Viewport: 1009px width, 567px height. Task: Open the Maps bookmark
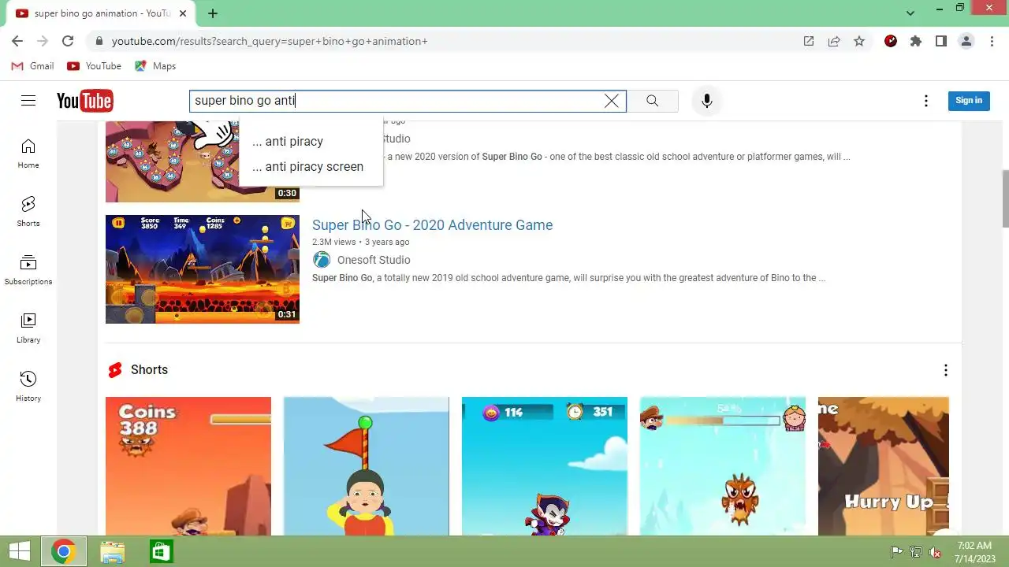155,66
